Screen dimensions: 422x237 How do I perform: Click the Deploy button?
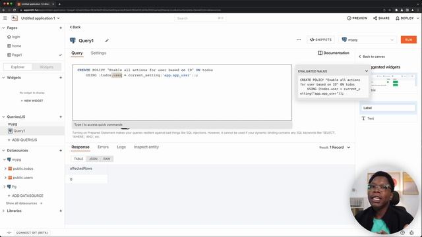(405, 18)
